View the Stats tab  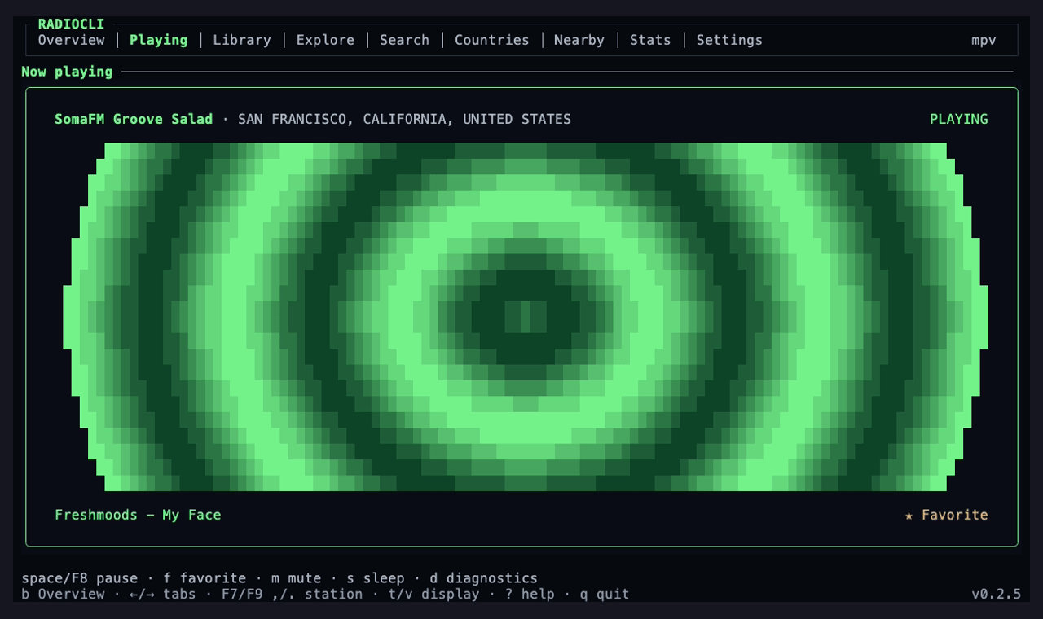tap(649, 40)
